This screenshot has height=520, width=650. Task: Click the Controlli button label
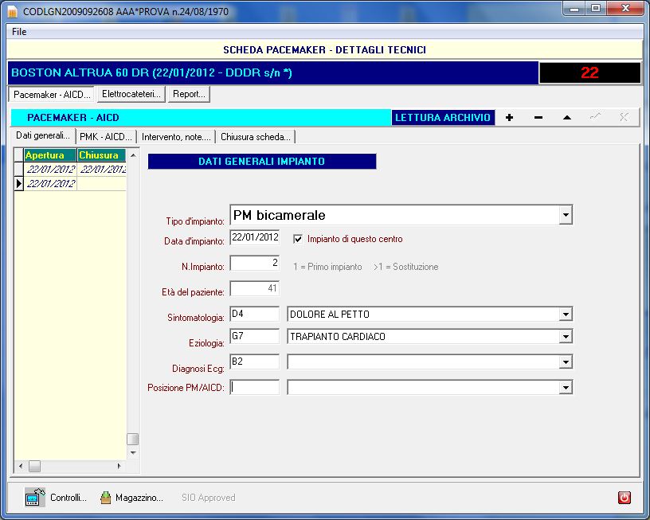pyautogui.click(x=69, y=498)
